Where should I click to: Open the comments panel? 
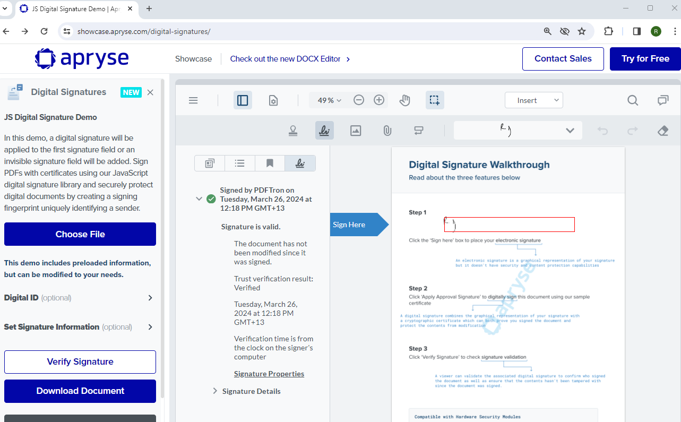(x=662, y=100)
